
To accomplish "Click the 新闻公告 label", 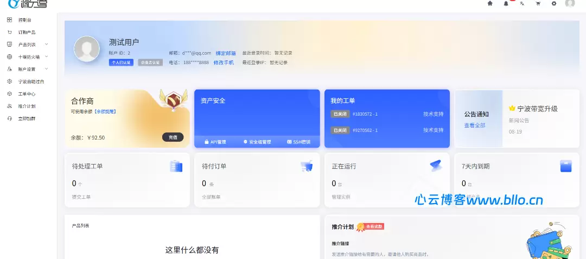I will pyautogui.click(x=519, y=121).
